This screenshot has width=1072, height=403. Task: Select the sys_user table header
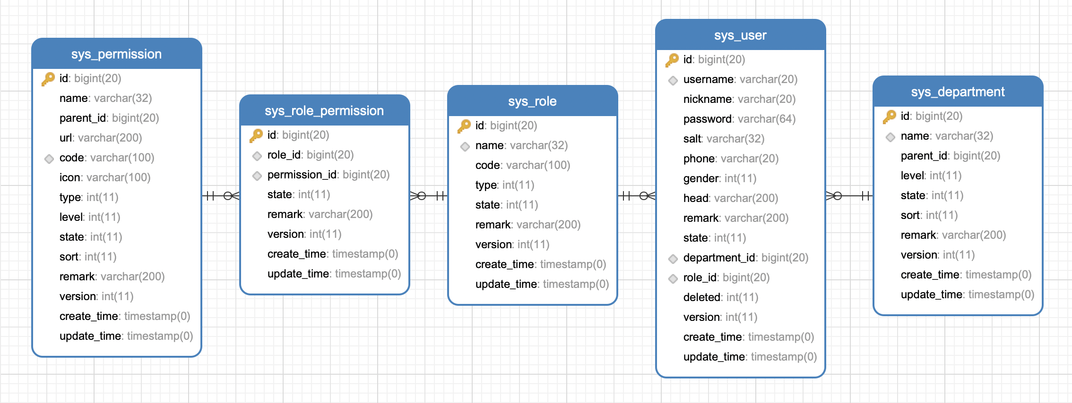741,35
